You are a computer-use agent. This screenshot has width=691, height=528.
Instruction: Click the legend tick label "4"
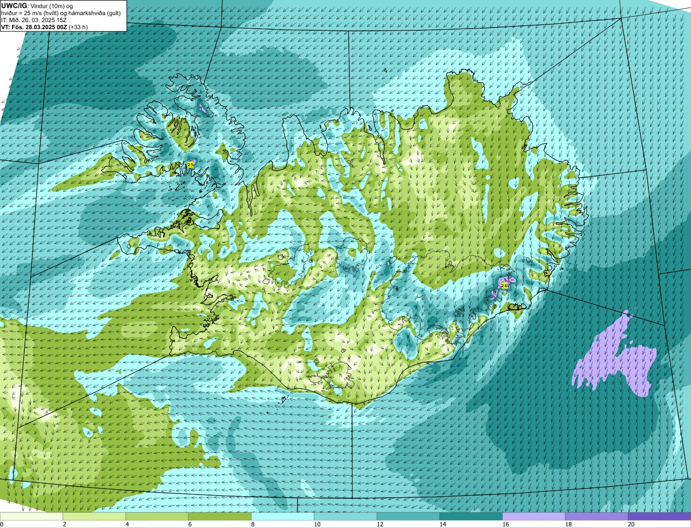(x=127, y=524)
